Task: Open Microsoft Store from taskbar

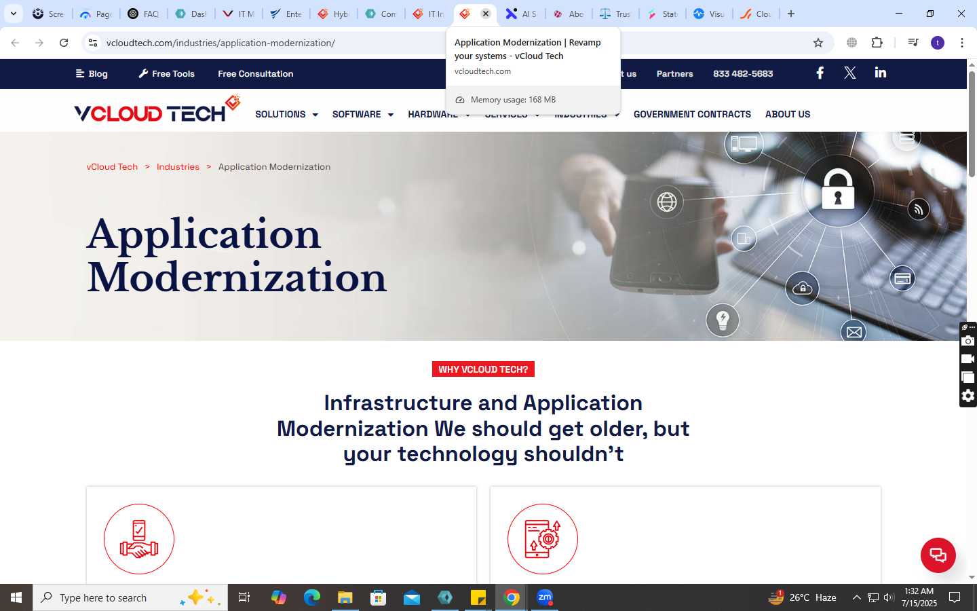Action: (379, 597)
